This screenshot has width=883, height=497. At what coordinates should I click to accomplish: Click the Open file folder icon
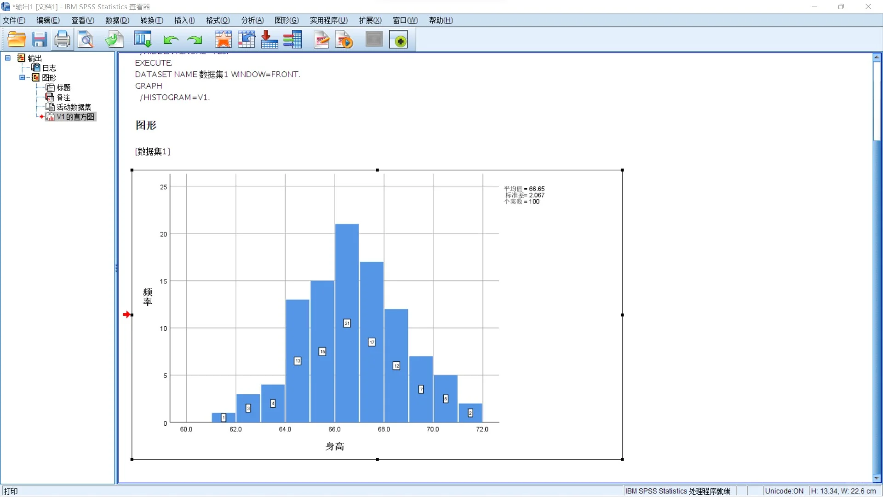17,40
